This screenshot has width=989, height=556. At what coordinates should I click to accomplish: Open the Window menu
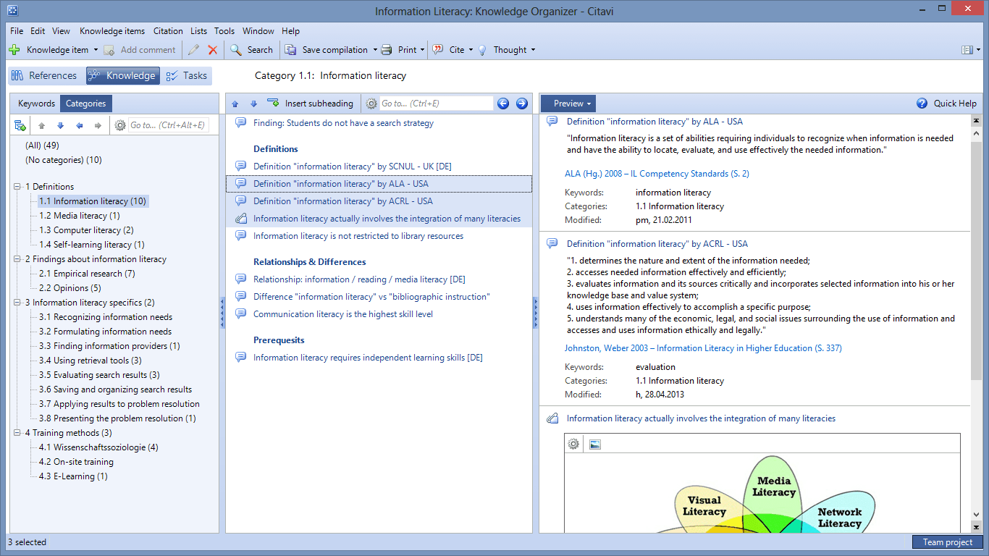(x=258, y=31)
